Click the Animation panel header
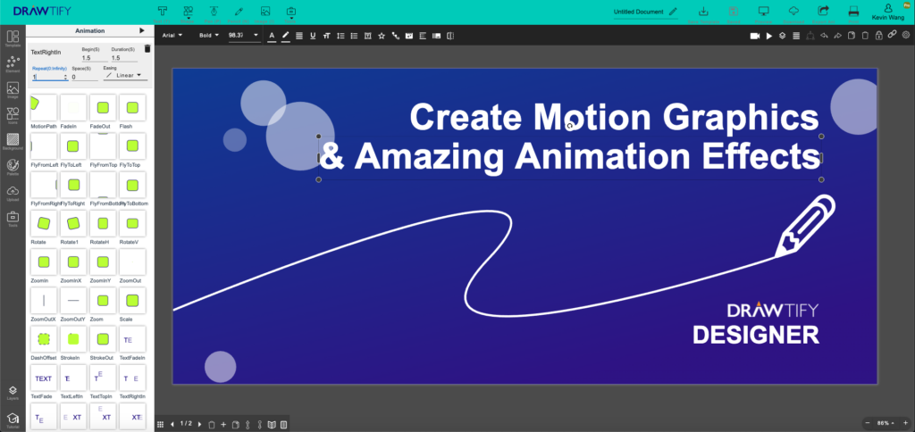 pos(90,30)
